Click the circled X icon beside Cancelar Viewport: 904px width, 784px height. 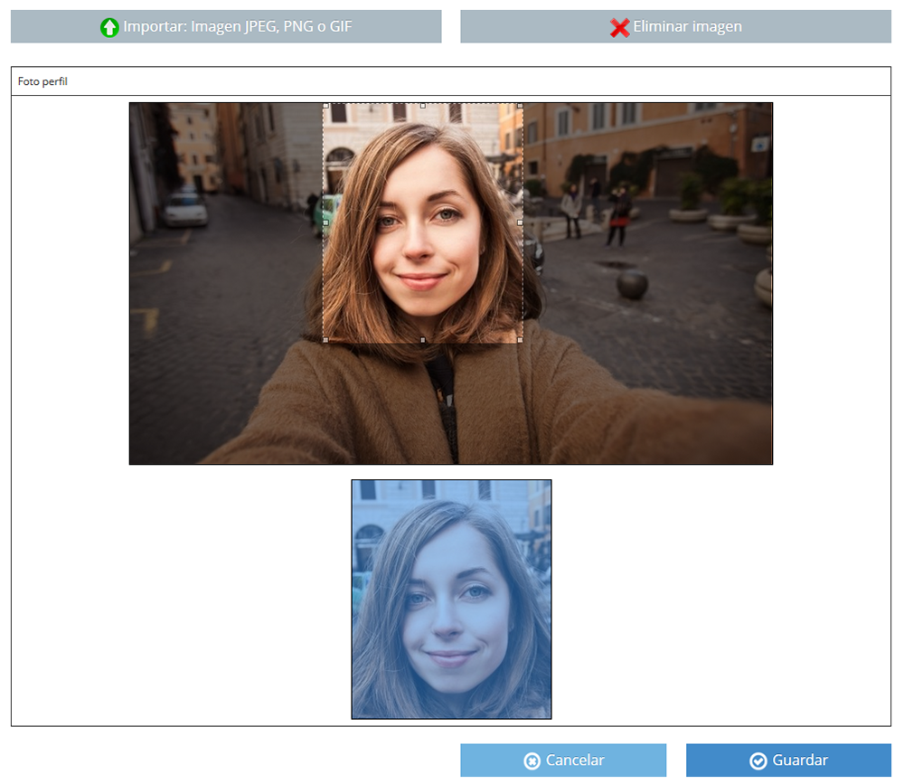[x=532, y=761]
